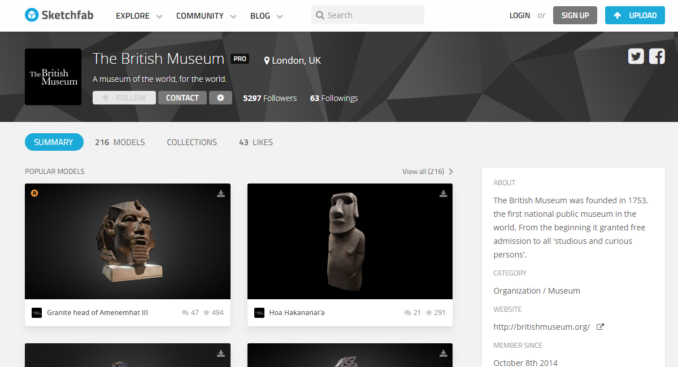
Task: Click the likes star for Granite head of Amenemhat III
Action: [206, 312]
